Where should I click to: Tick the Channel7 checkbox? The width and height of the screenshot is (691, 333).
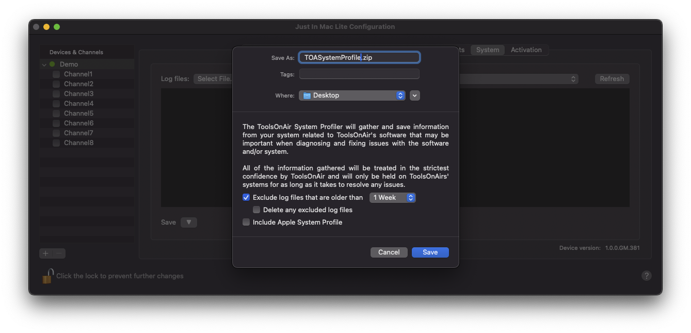pyautogui.click(x=56, y=133)
